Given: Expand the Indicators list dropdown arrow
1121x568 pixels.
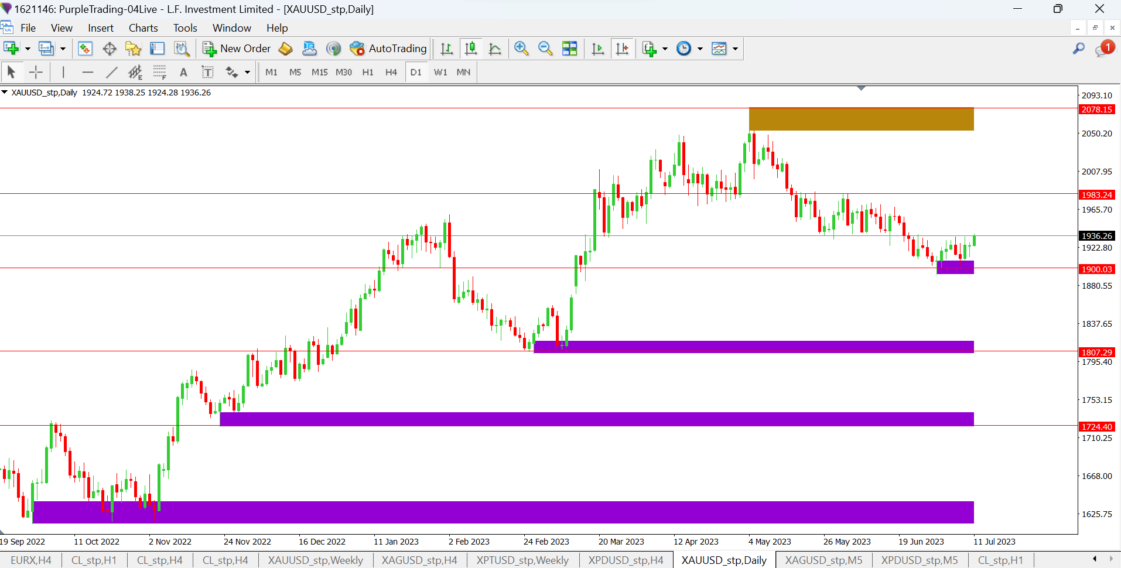Looking at the screenshot, I should pyautogui.click(x=665, y=49).
